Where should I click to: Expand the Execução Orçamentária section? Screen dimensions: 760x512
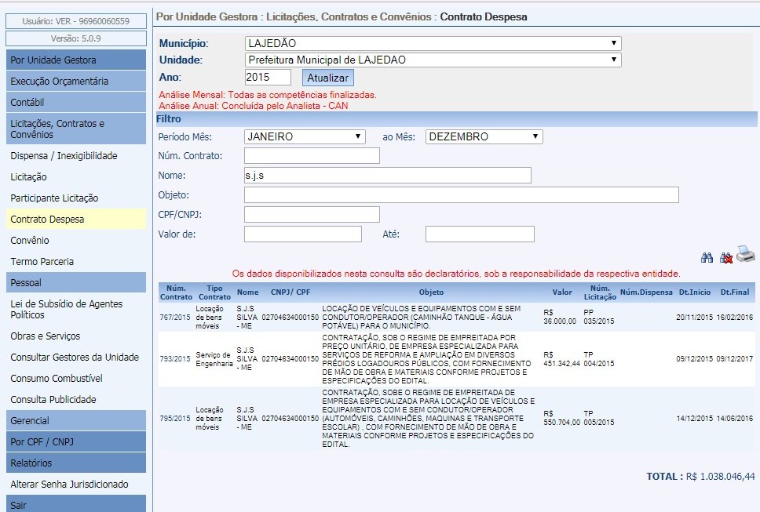(x=60, y=82)
